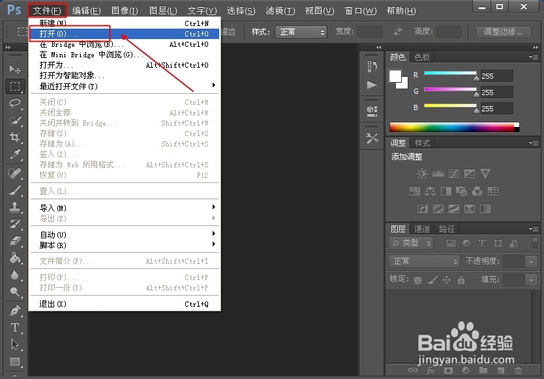Toggle lock image pixels brush icon
This screenshot has height=379, width=544.
(x=432, y=279)
